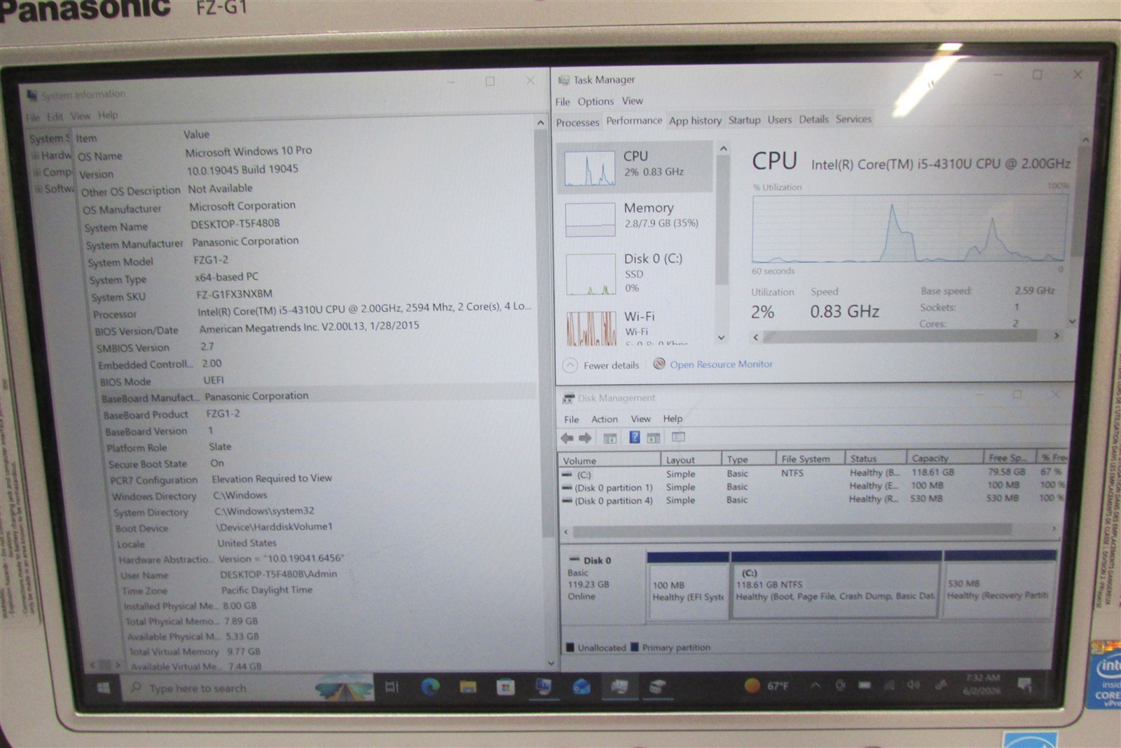Image resolution: width=1121 pixels, height=748 pixels.
Task: Open Task Manager Options menu
Action: [596, 102]
